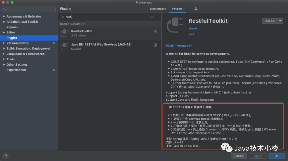This screenshot has width=288, height=161.
Task: Click the 'Search Results (2)' header
Action: 73,24
